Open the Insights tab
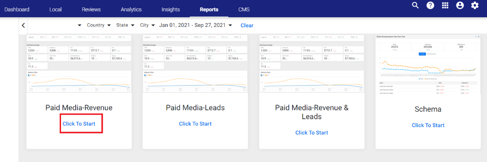 point(170,9)
